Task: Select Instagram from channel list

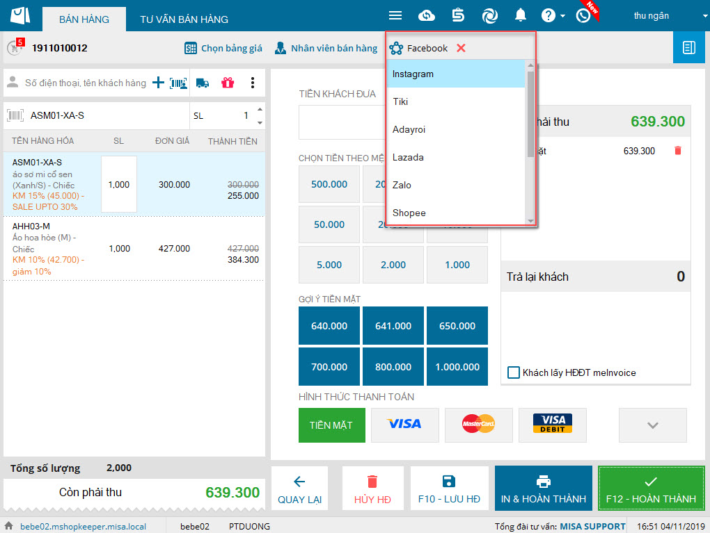Action: click(455, 74)
